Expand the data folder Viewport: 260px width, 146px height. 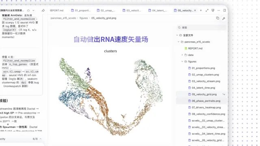[182, 55]
